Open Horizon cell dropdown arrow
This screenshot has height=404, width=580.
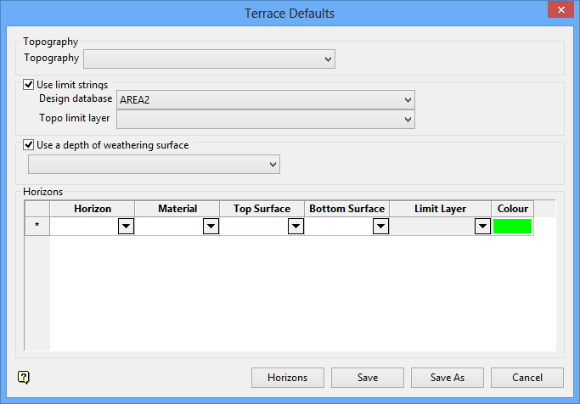tap(126, 227)
